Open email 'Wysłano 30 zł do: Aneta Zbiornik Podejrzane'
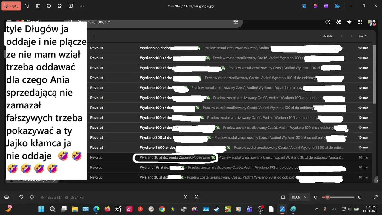The height and width of the screenshot is (215, 382). tap(229, 157)
